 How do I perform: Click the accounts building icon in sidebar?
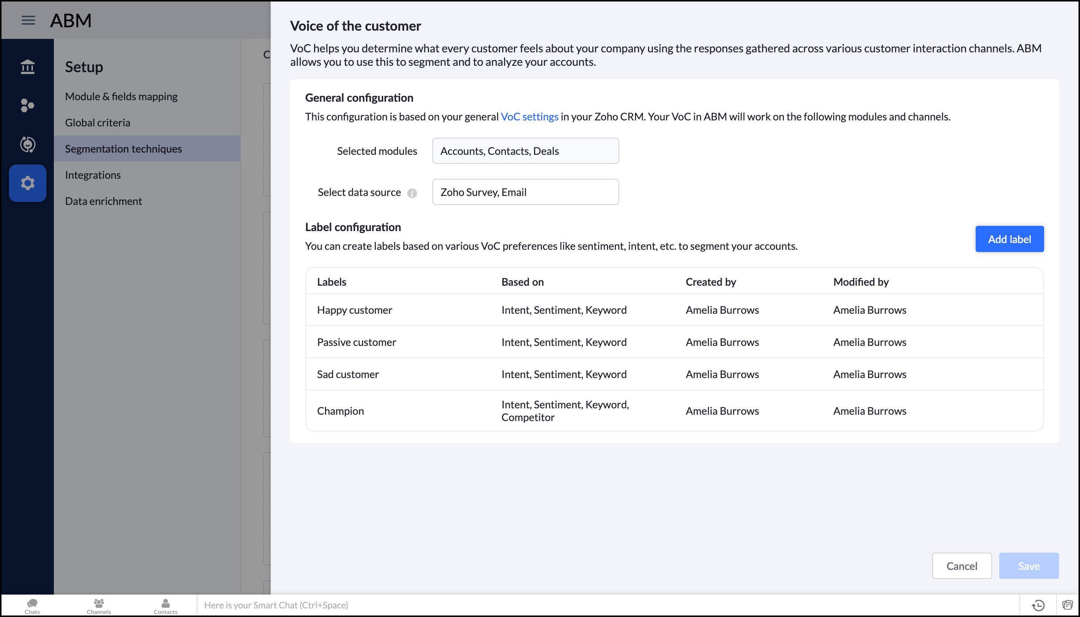(28, 67)
